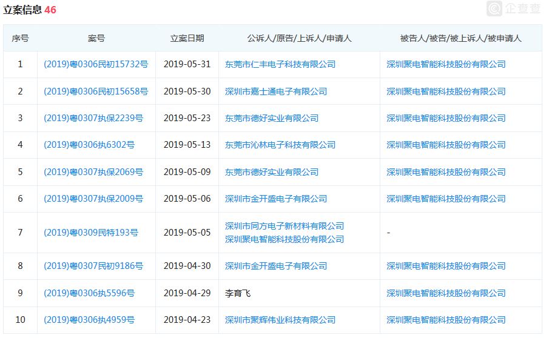
Task: Click serial number 10
Action: pos(20,320)
